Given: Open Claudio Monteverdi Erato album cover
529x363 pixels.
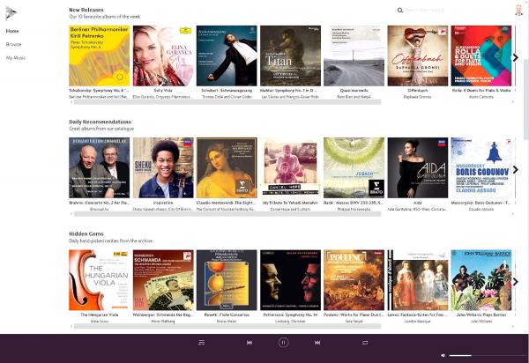Looking at the screenshot, I should point(227,167).
